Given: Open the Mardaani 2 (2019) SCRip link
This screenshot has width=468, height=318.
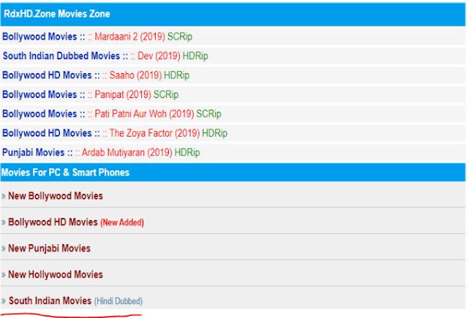Looking at the screenshot, I should point(143,37).
